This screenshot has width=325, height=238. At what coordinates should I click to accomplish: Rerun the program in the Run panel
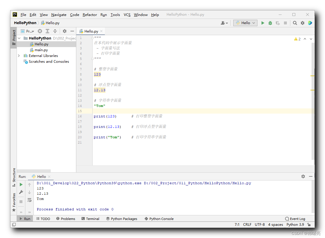coord(21,184)
